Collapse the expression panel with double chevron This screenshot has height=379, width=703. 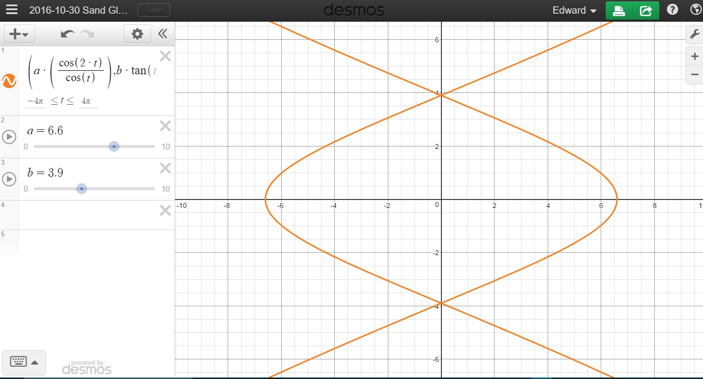(162, 33)
